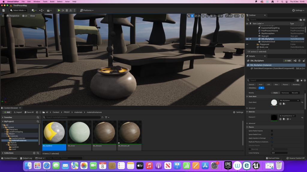Click the SM_SkySphere static mesh thumbnail

pyautogui.click(x=274, y=102)
